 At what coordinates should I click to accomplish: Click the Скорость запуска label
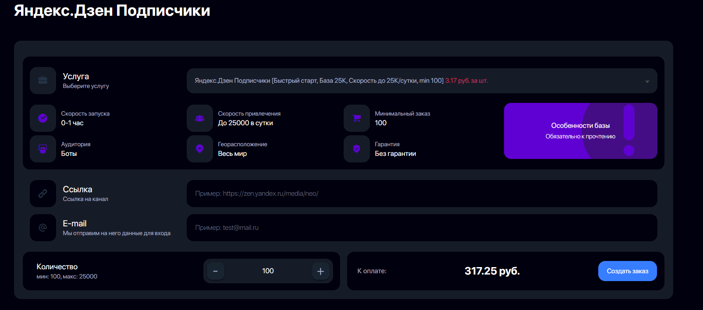pyautogui.click(x=85, y=113)
